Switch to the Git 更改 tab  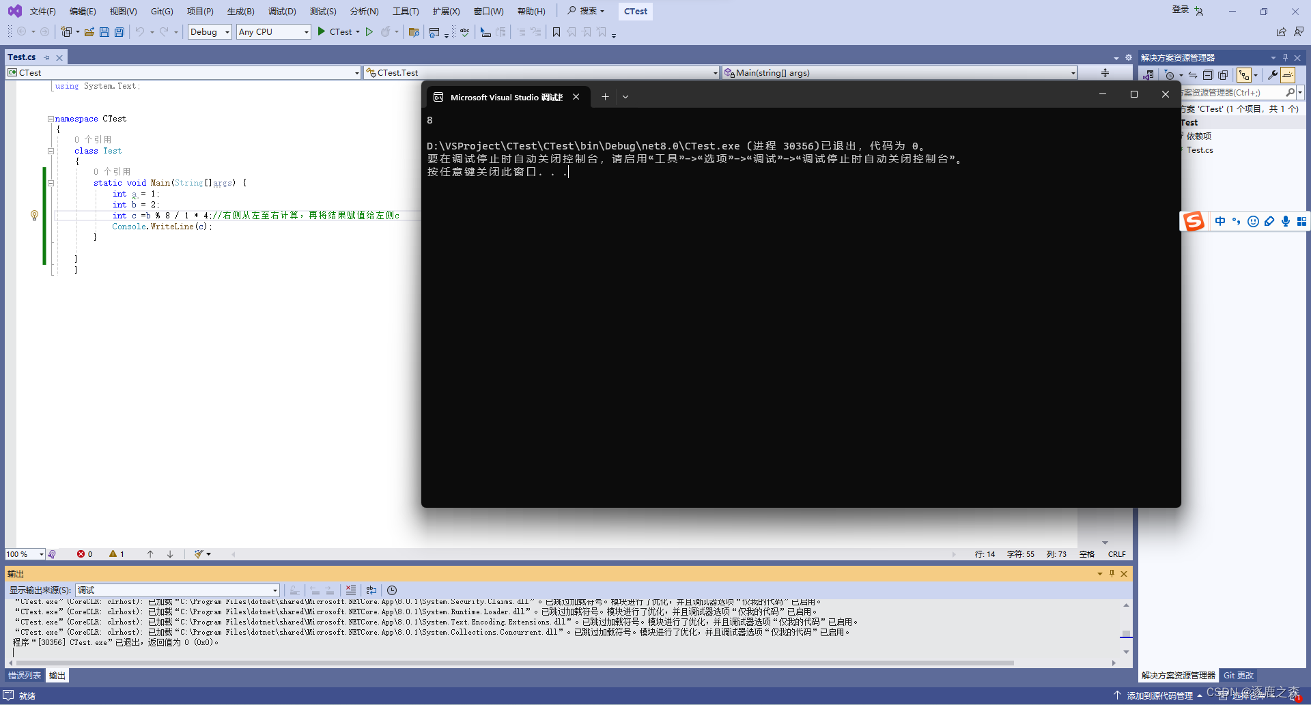click(1239, 676)
